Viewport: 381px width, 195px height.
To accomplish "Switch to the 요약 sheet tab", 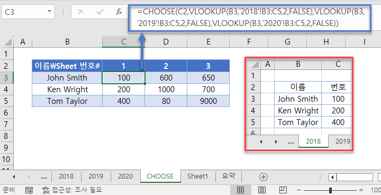I will pos(229,176).
